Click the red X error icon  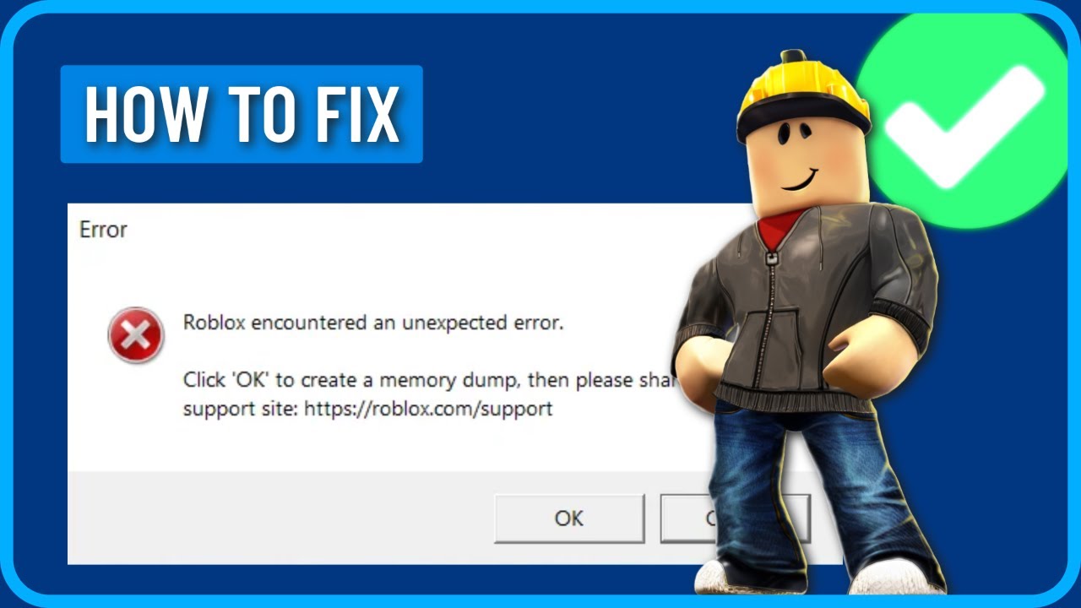coord(135,335)
